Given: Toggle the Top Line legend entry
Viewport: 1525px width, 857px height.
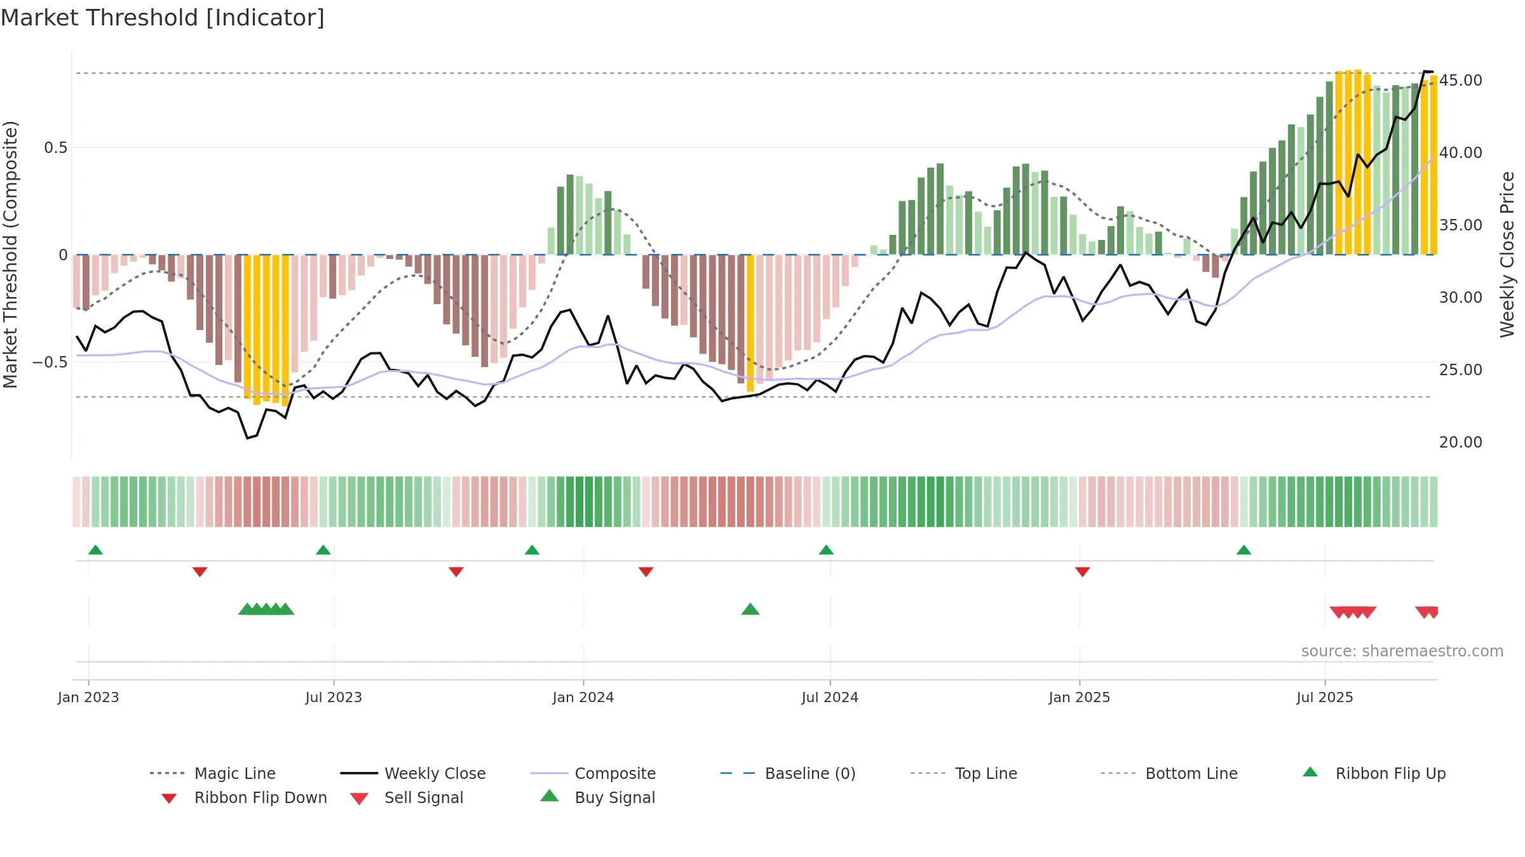Looking at the screenshot, I should 964,773.
